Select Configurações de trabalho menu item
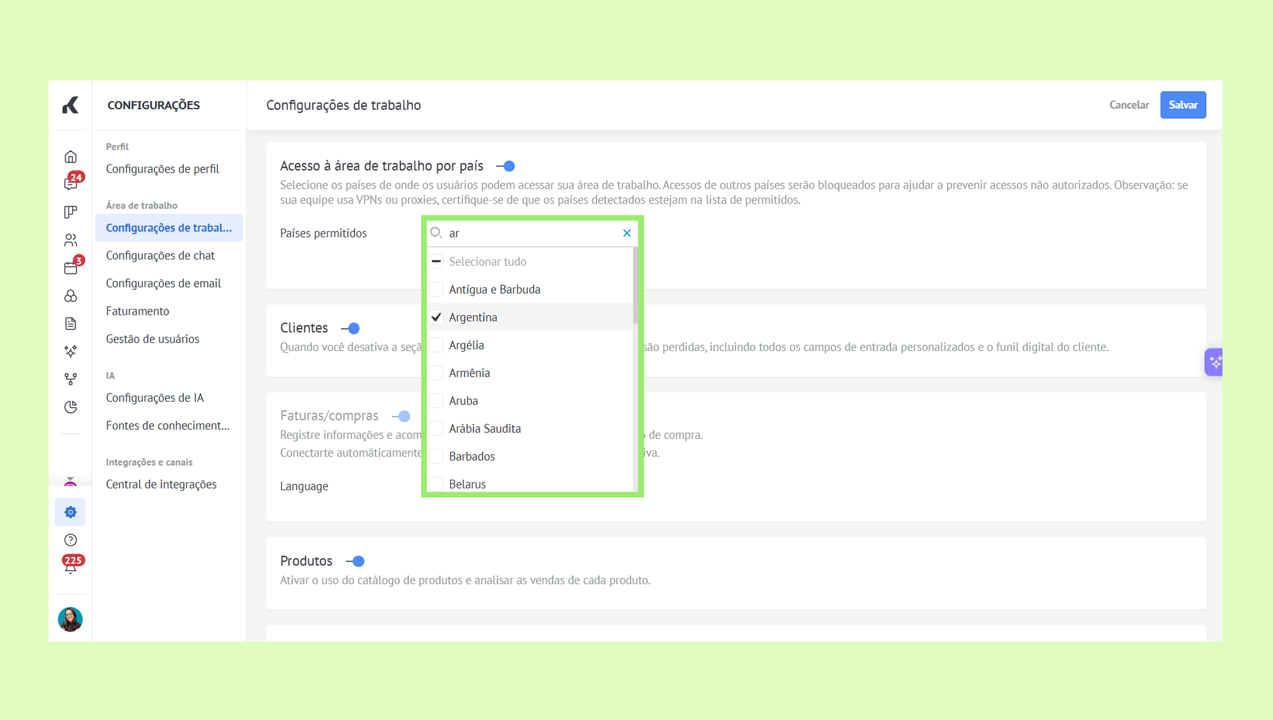The height and width of the screenshot is (720, 1273). 169,228
